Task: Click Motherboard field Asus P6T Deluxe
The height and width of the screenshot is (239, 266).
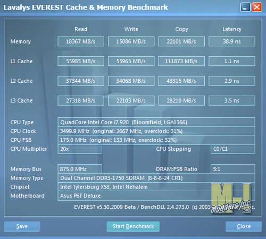Action: (x=156, y=196)
